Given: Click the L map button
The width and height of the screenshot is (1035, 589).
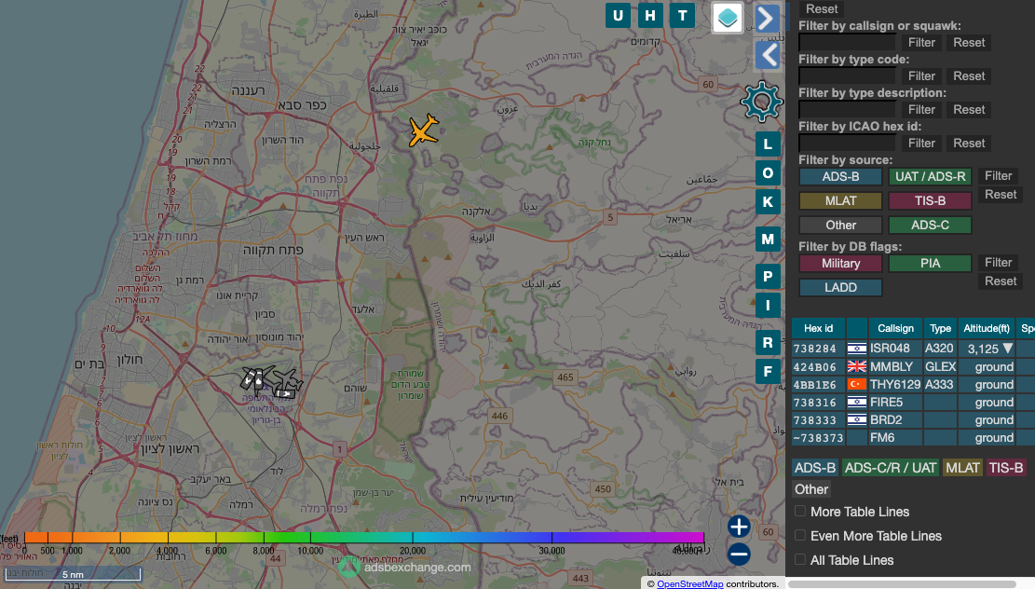Looking at the screenshot, I should [x=768, y=144].
